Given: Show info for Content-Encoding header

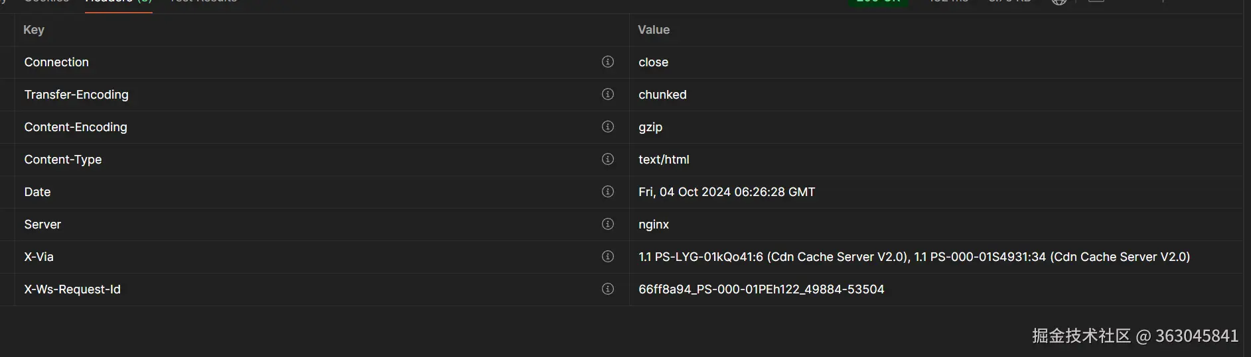Looking at the screenshot, I should coord(607,127).
